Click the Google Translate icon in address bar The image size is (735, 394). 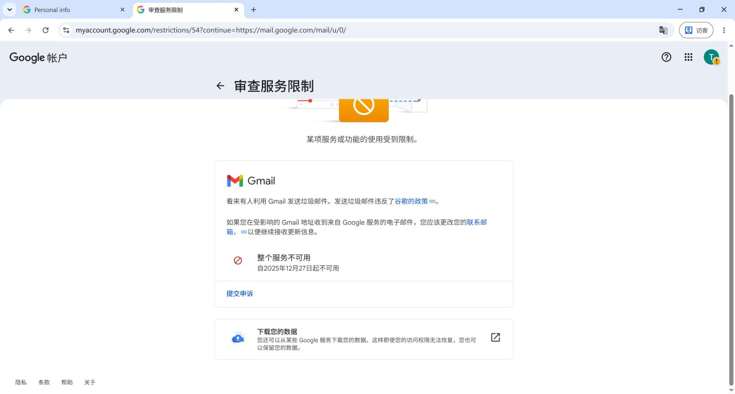click(x=663, y=30)
